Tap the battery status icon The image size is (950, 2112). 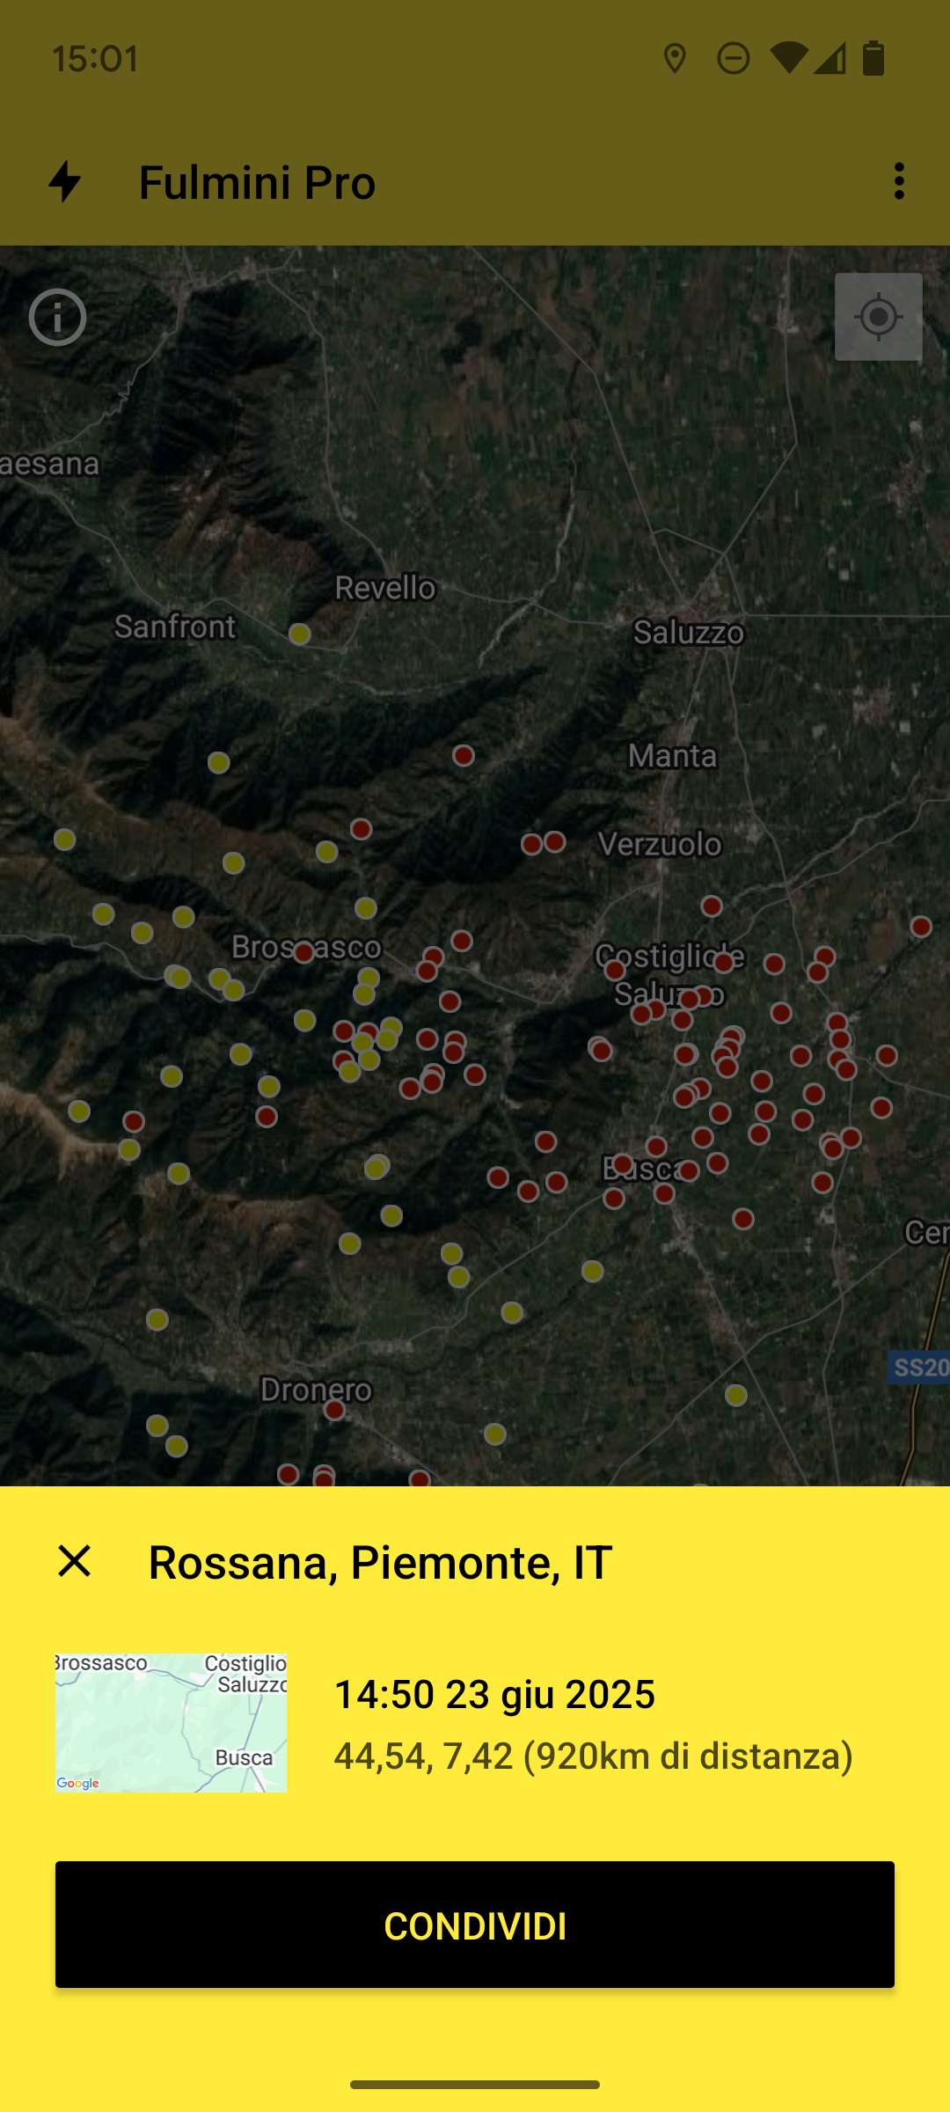(x=873, y=59)
